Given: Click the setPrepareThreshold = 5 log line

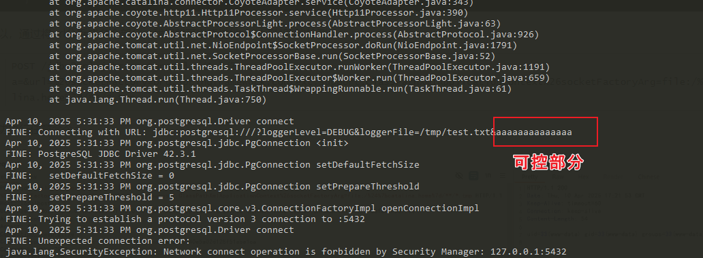Looking at the screenshot, I should 90,198.
